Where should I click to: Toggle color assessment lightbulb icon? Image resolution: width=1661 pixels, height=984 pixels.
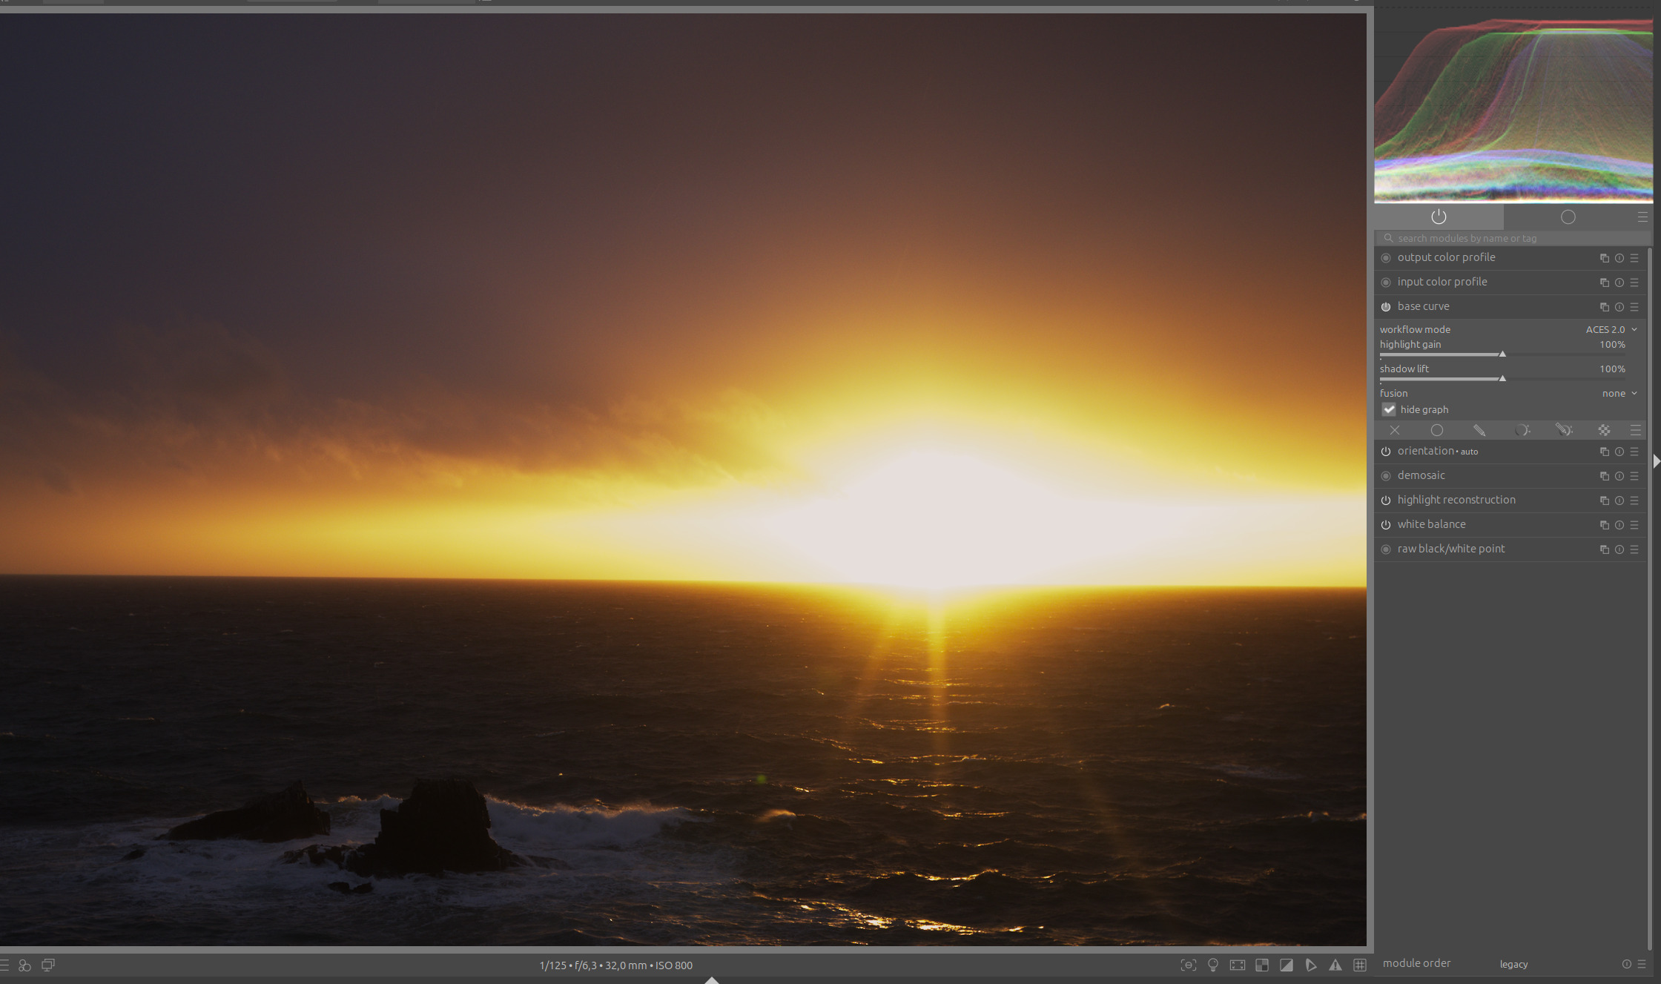[1213, 965]
